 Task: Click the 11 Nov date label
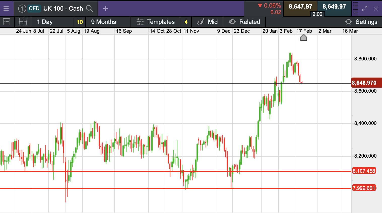pos(191,31)
